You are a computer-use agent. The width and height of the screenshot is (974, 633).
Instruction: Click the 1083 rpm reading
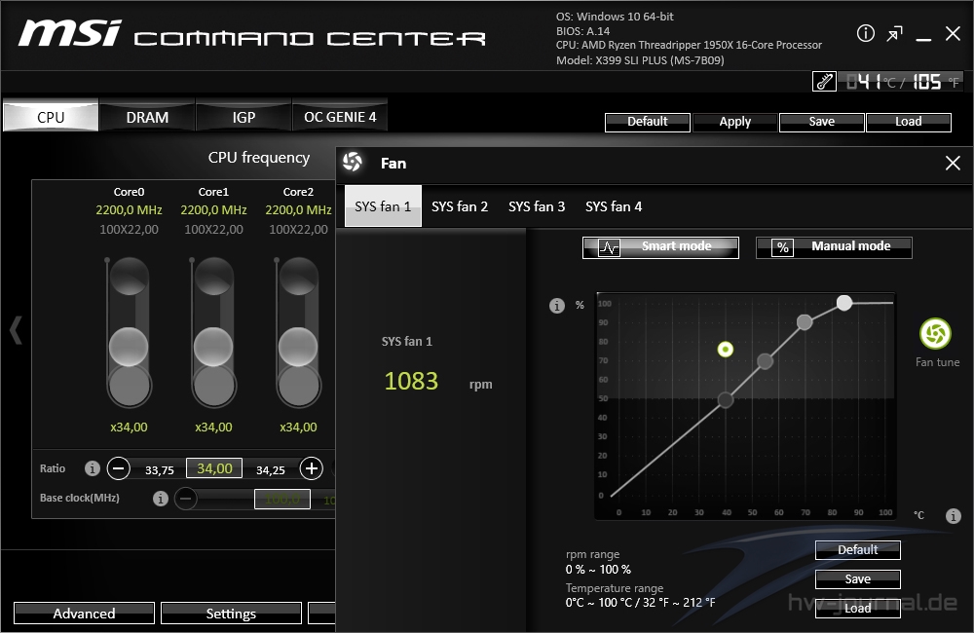(x=411, y=381)
